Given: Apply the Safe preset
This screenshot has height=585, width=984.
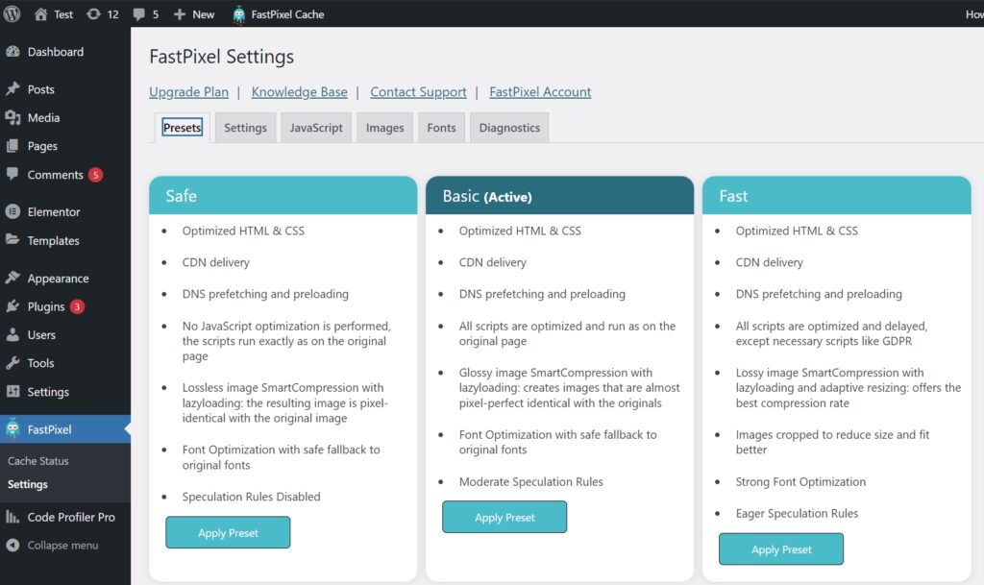Looking at the screenshot, I should point(228,532).
